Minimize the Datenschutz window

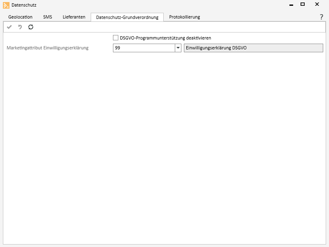pos(291,5)
